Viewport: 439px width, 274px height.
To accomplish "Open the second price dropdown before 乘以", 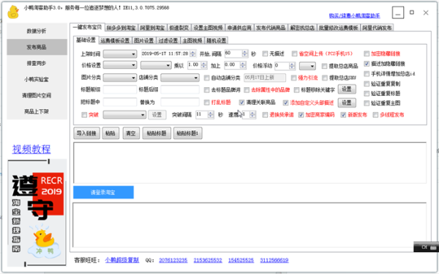I will (156, 65).
